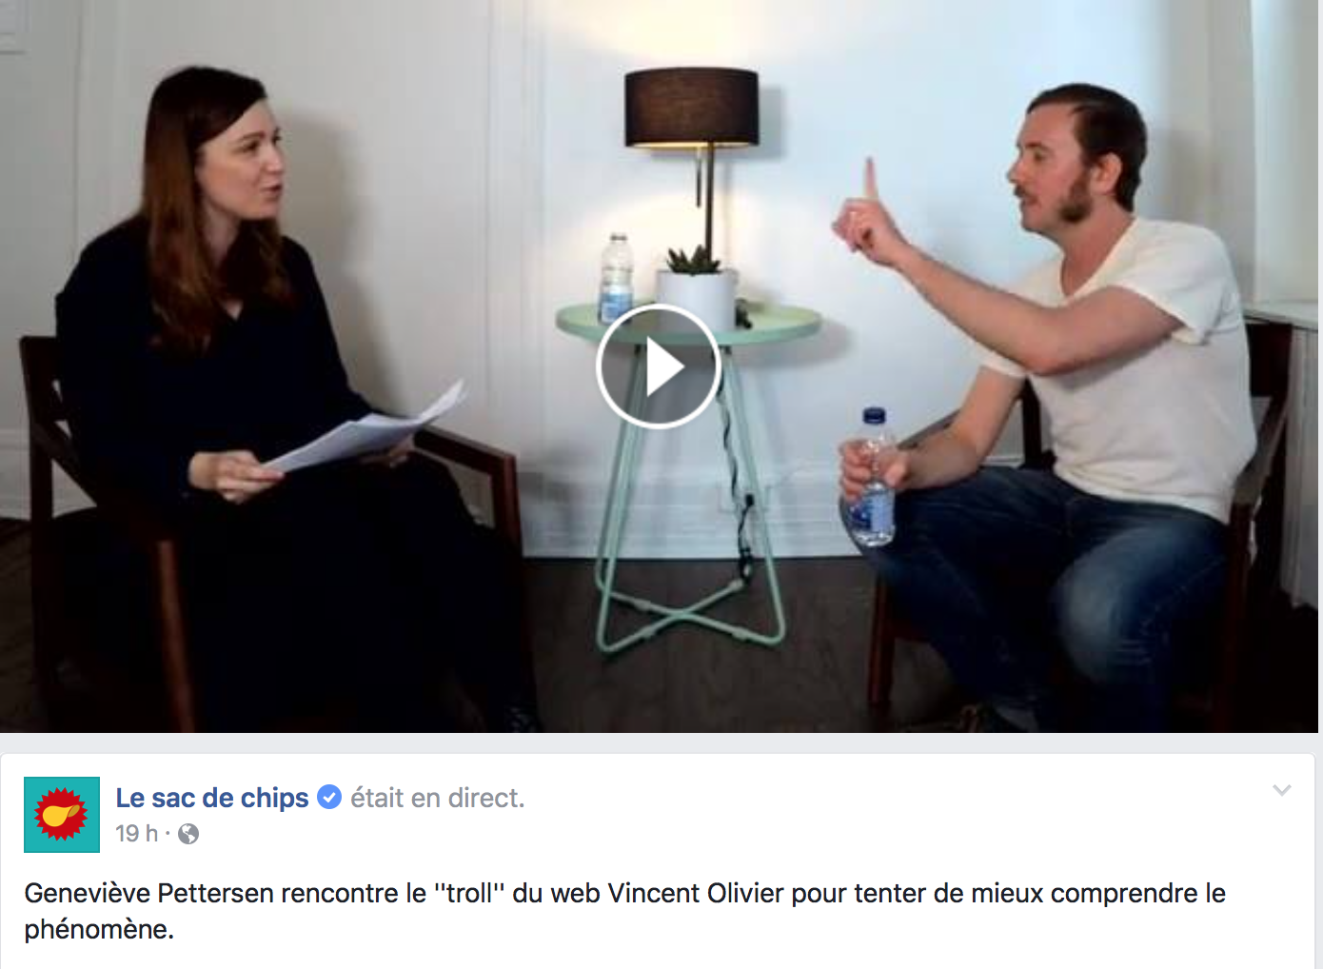Click the water bottle held by the man

(873, 478)
